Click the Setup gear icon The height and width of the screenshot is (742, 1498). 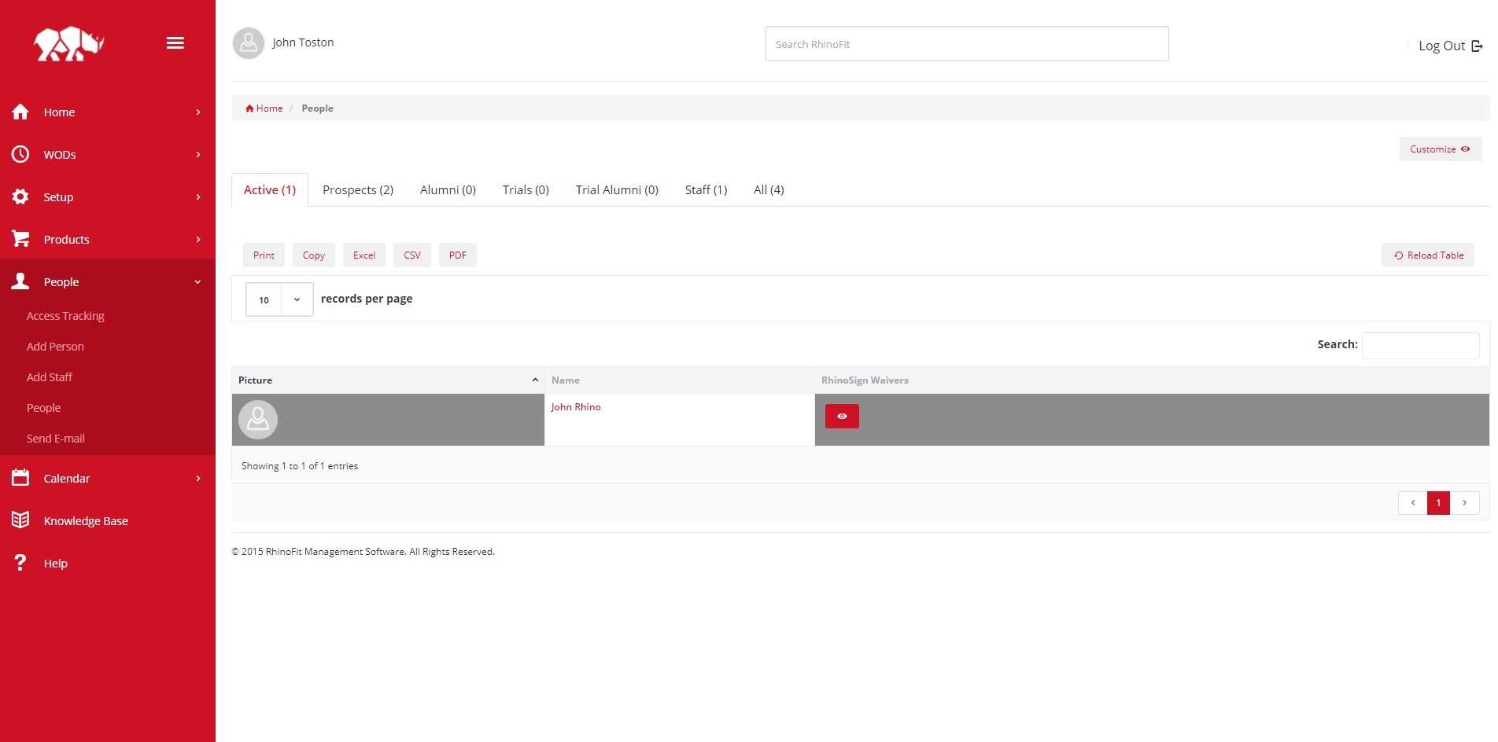point(20,197)
